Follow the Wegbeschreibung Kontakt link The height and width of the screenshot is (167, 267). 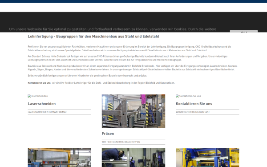click(x=193, y=112)
